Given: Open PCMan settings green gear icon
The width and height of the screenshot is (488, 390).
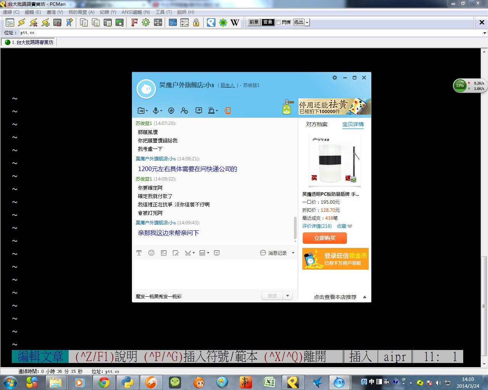Looking at the screenshot, I should [146, 22].
